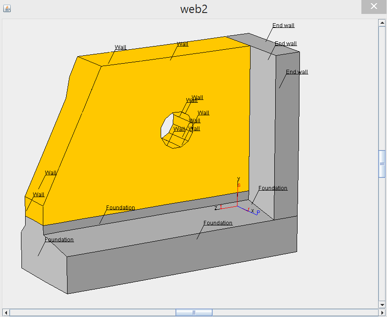This screenshot has width=387, height=317.
Task: Select the Foundation label beneath the yellow wall
Action: (121, 208)
